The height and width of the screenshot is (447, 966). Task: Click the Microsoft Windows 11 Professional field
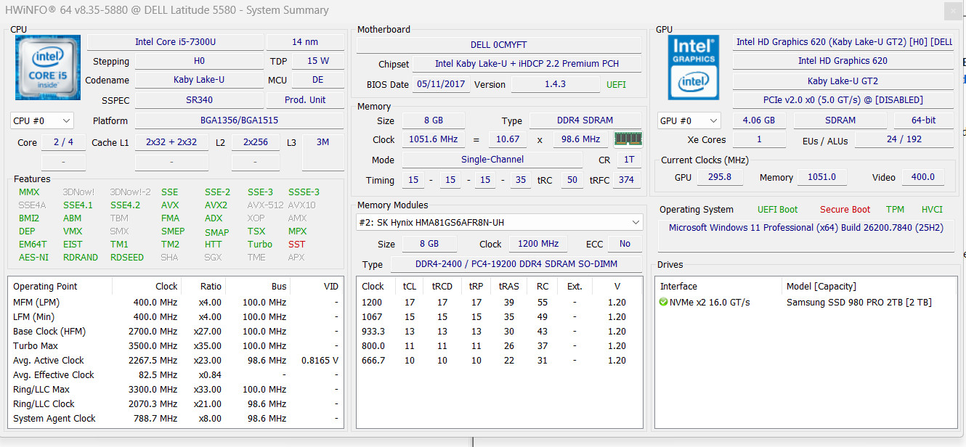[x=806, y=228]
